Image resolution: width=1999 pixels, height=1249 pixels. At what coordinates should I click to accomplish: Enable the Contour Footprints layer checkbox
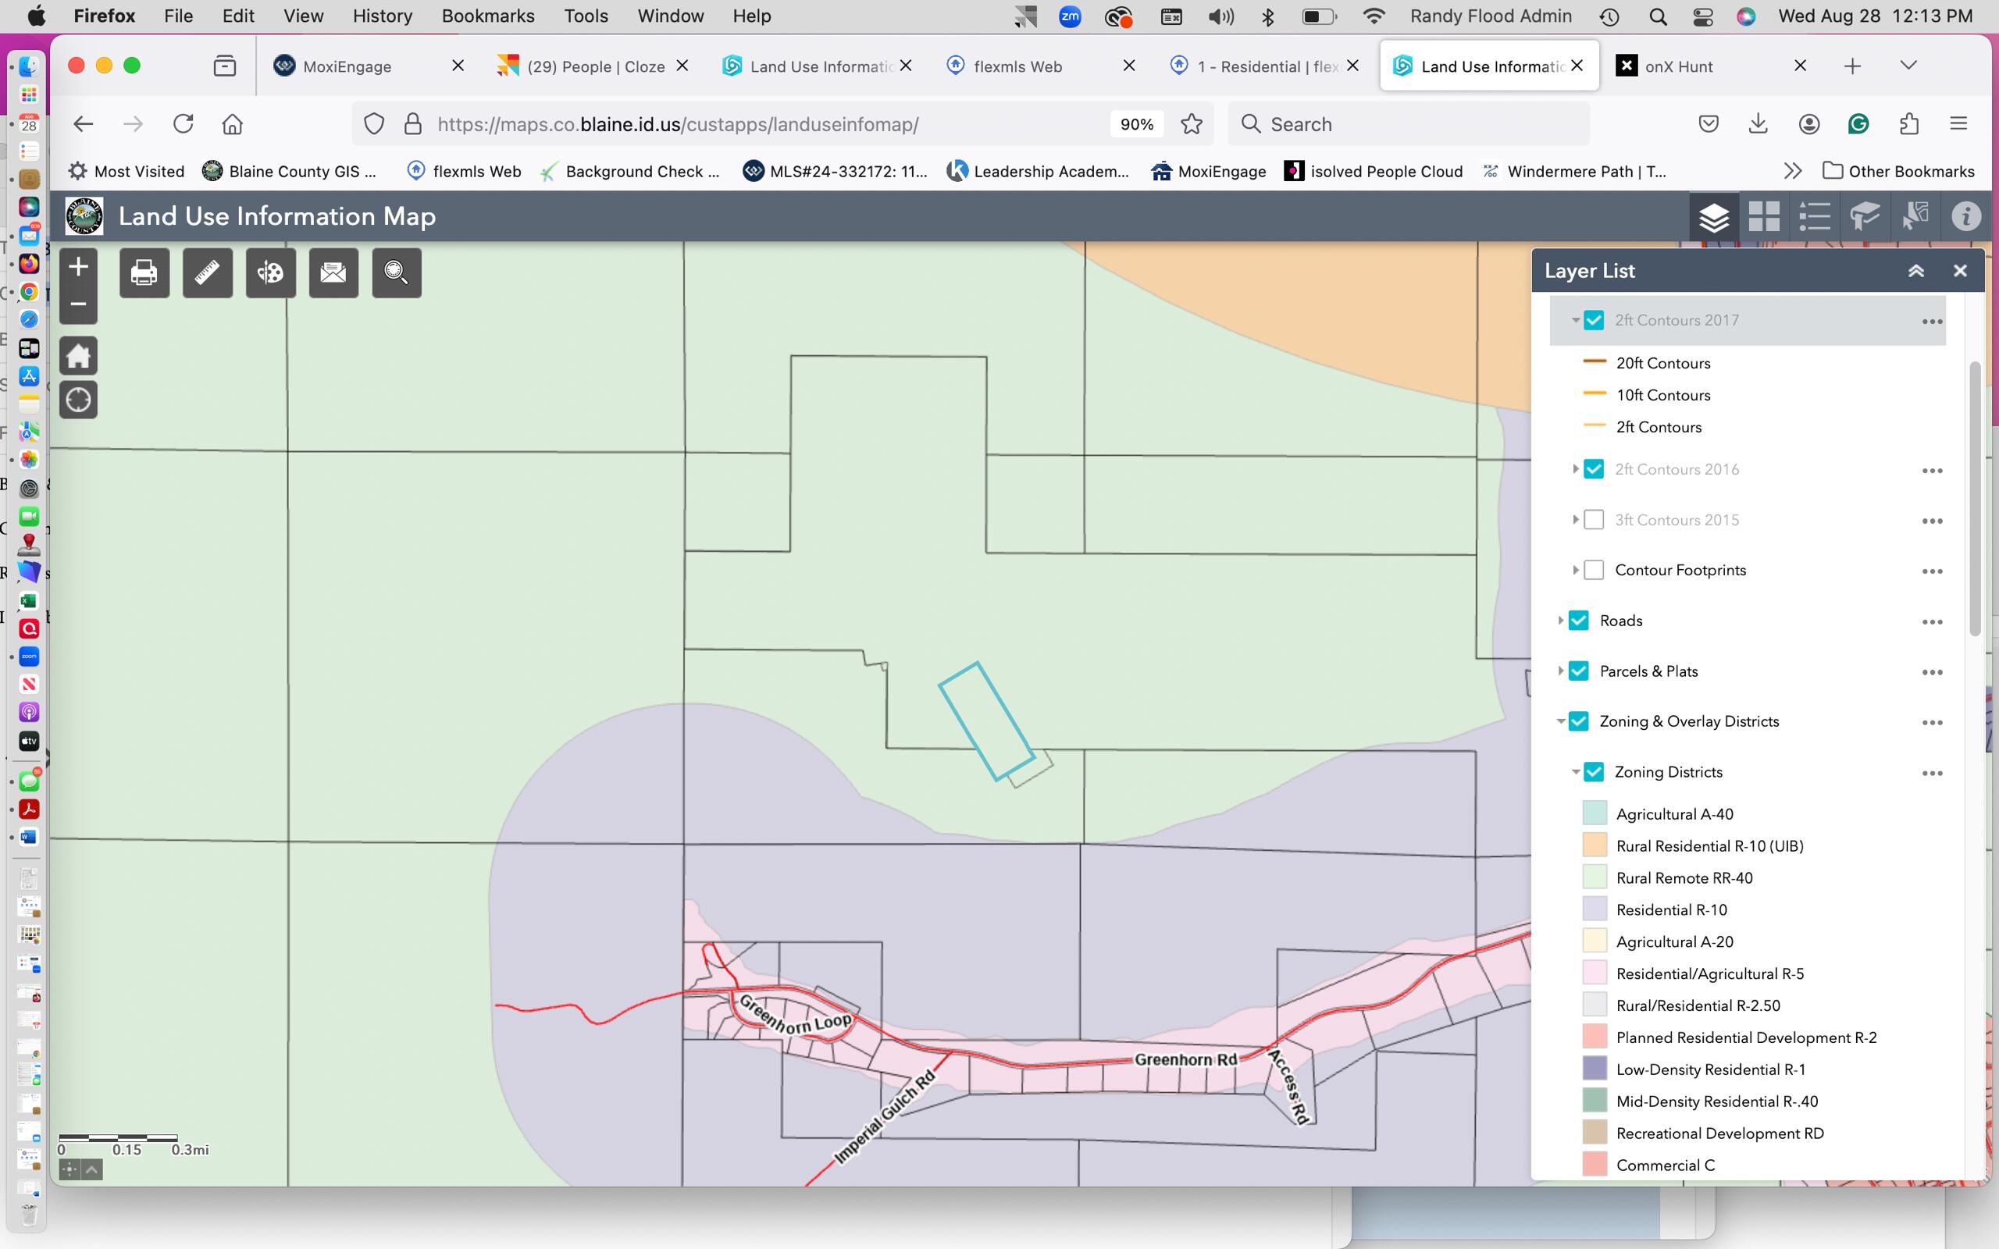(x=1594, y=570)
